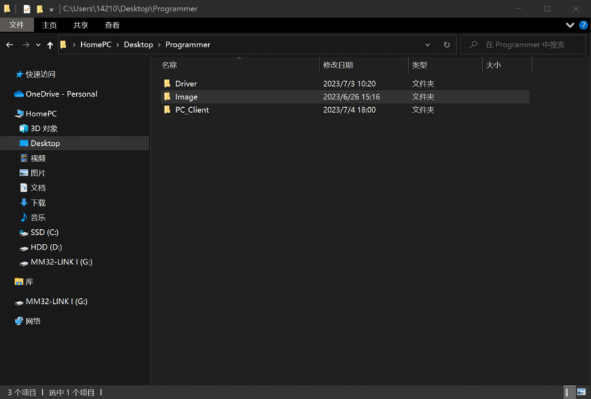The height and width of the screenshot is (399, 591).
Task: Open the address bar history dropdown
Action: [x=427, y=44]
